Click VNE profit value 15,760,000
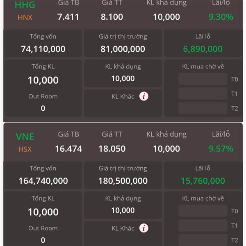 pyautogui.click(x=203, y=181)
